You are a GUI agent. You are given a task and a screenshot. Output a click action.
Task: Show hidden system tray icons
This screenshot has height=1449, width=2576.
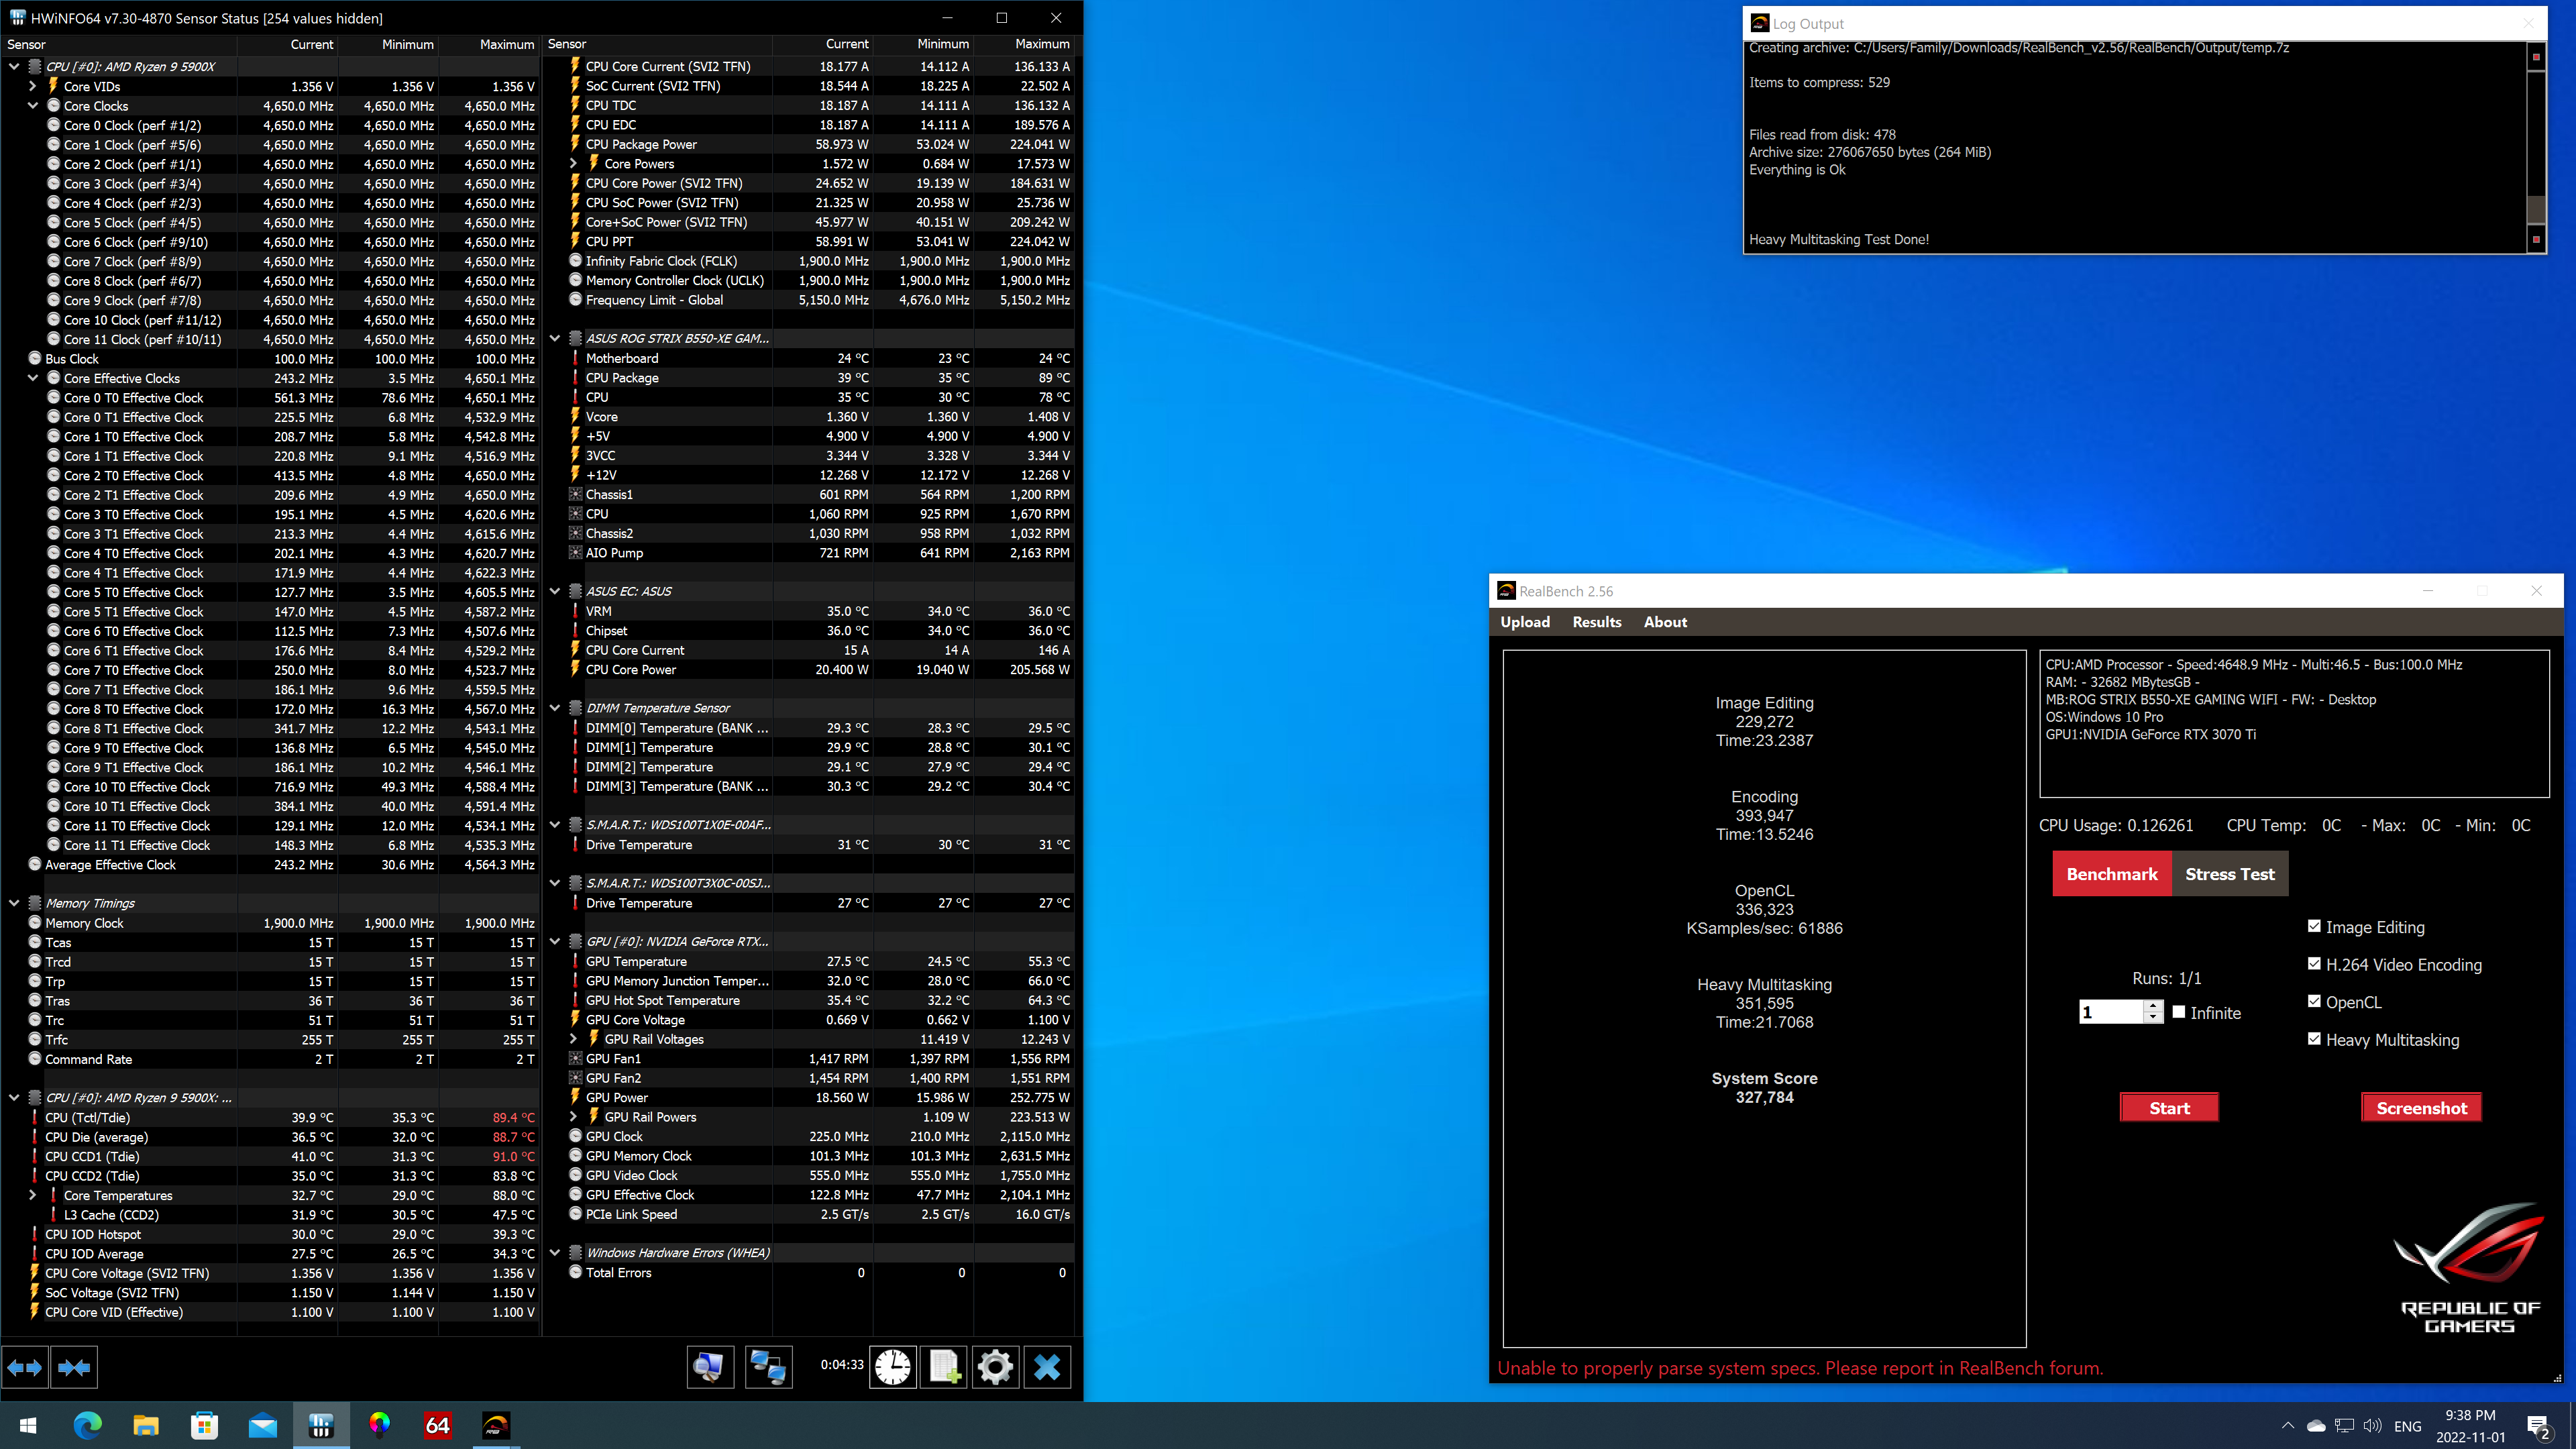point(2288,1426)
